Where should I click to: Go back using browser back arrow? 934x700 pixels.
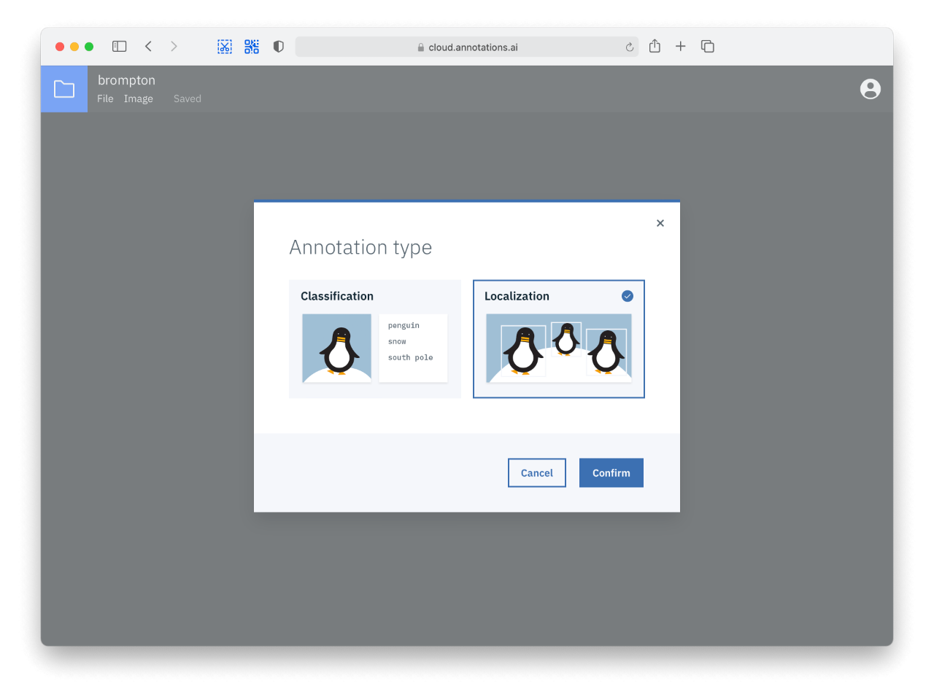148,47
